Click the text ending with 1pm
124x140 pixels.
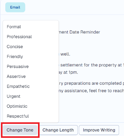coord(68,72)
